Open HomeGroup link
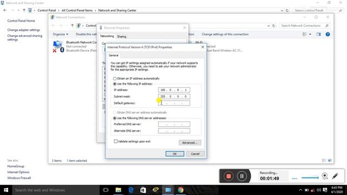347x195 pixels. point(16,166)
